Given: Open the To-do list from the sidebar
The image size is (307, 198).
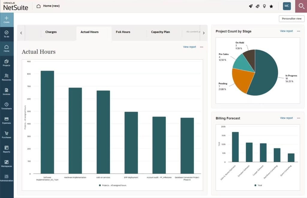Looking at the screenshot, I should [x=7, y=34].
